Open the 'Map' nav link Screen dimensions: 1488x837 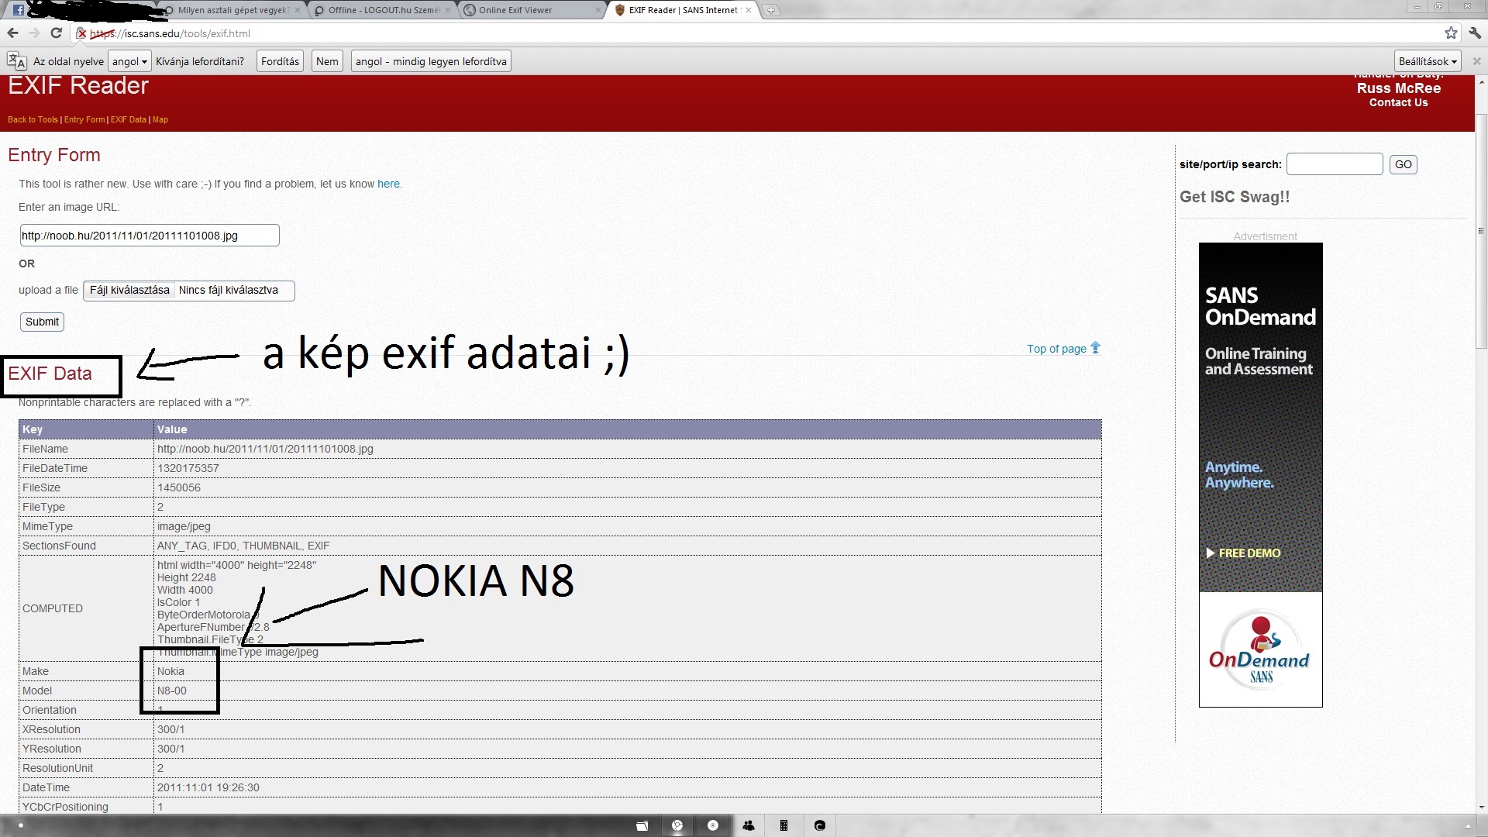pyautogui.click(x=160, y=119)
